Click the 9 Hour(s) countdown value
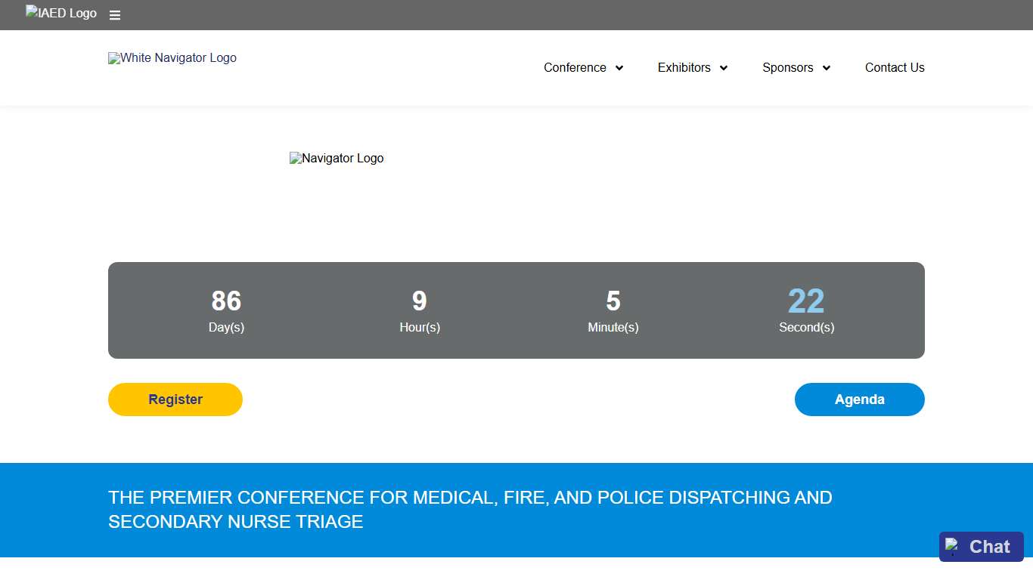The width and height of the screenshot is (1033, 580). [x=420, y=301]
